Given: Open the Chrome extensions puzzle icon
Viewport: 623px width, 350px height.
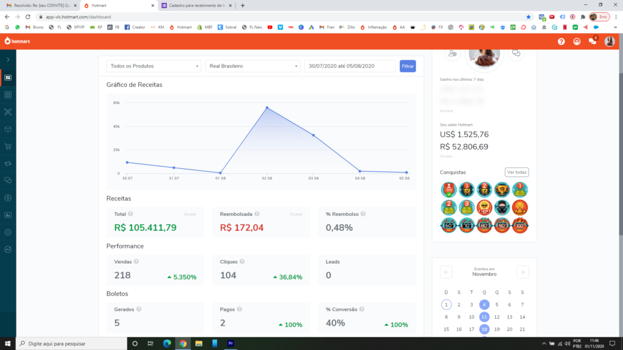Looking at the screenshot, I should 583,16.
